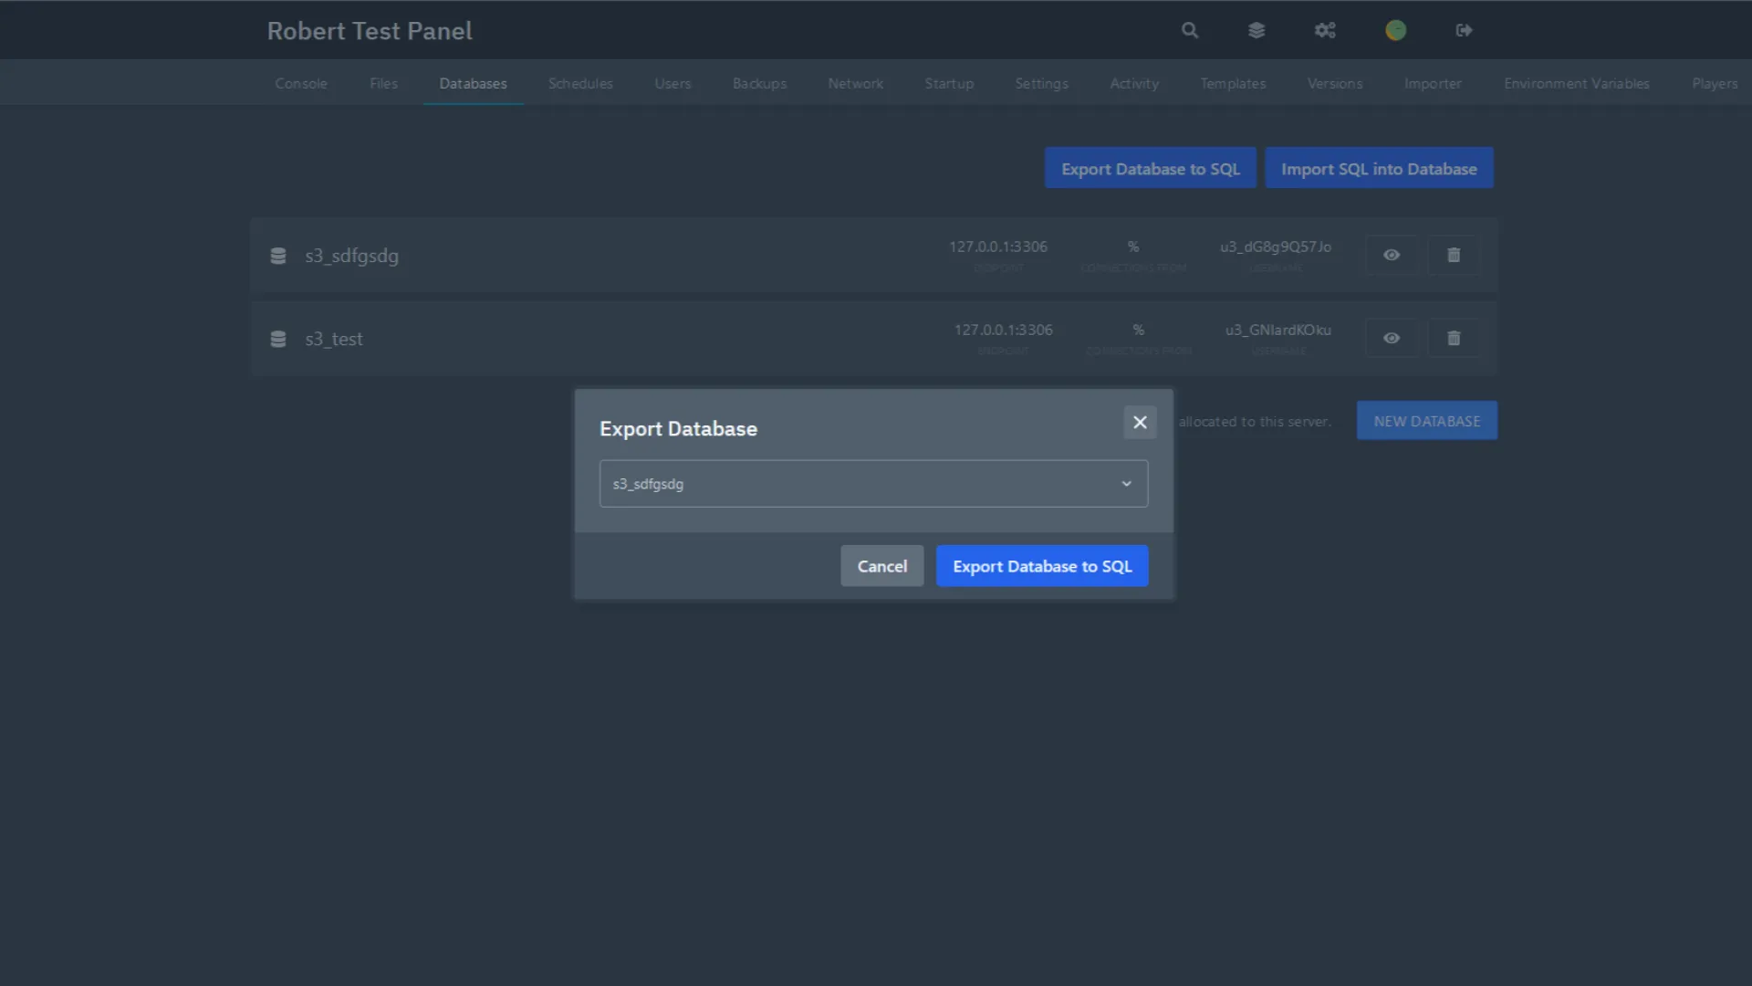Click the user avatar in the top bar
1752x986 pixels.
[x=1395, y=30]
